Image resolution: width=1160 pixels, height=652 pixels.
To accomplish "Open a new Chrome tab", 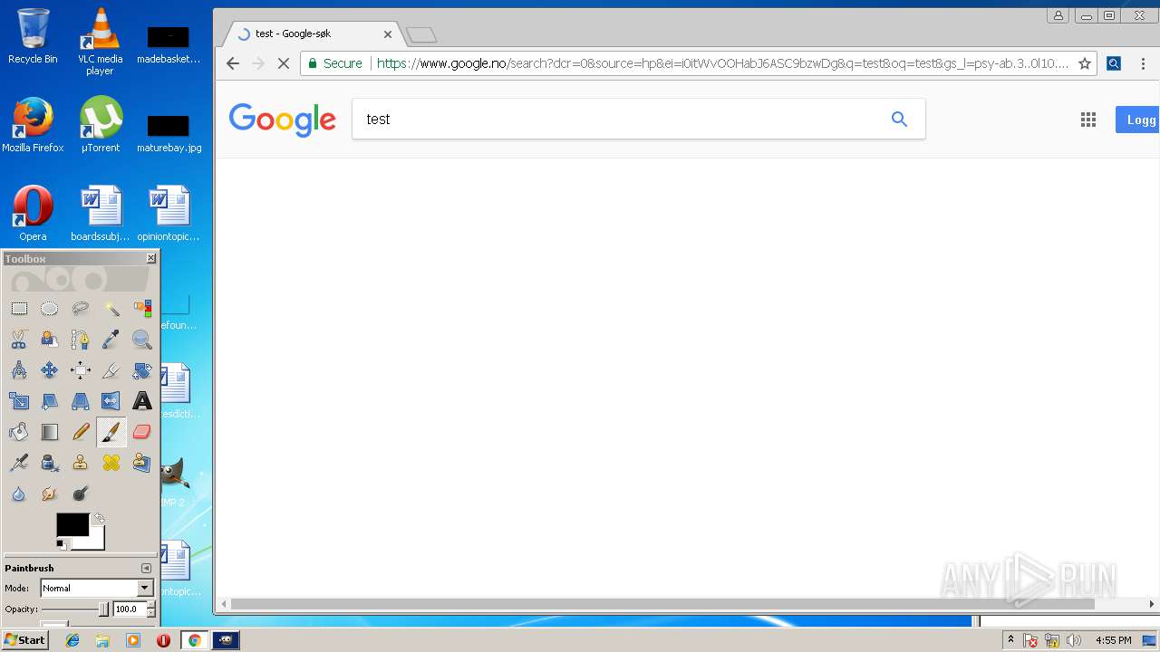I will [421, 35].
